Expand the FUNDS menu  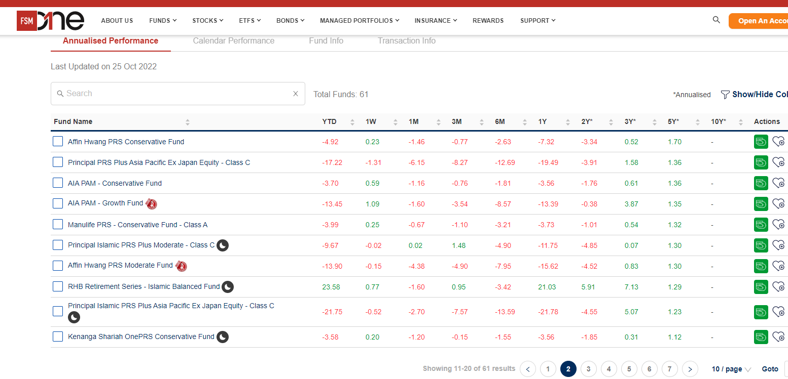pos(163,21)
